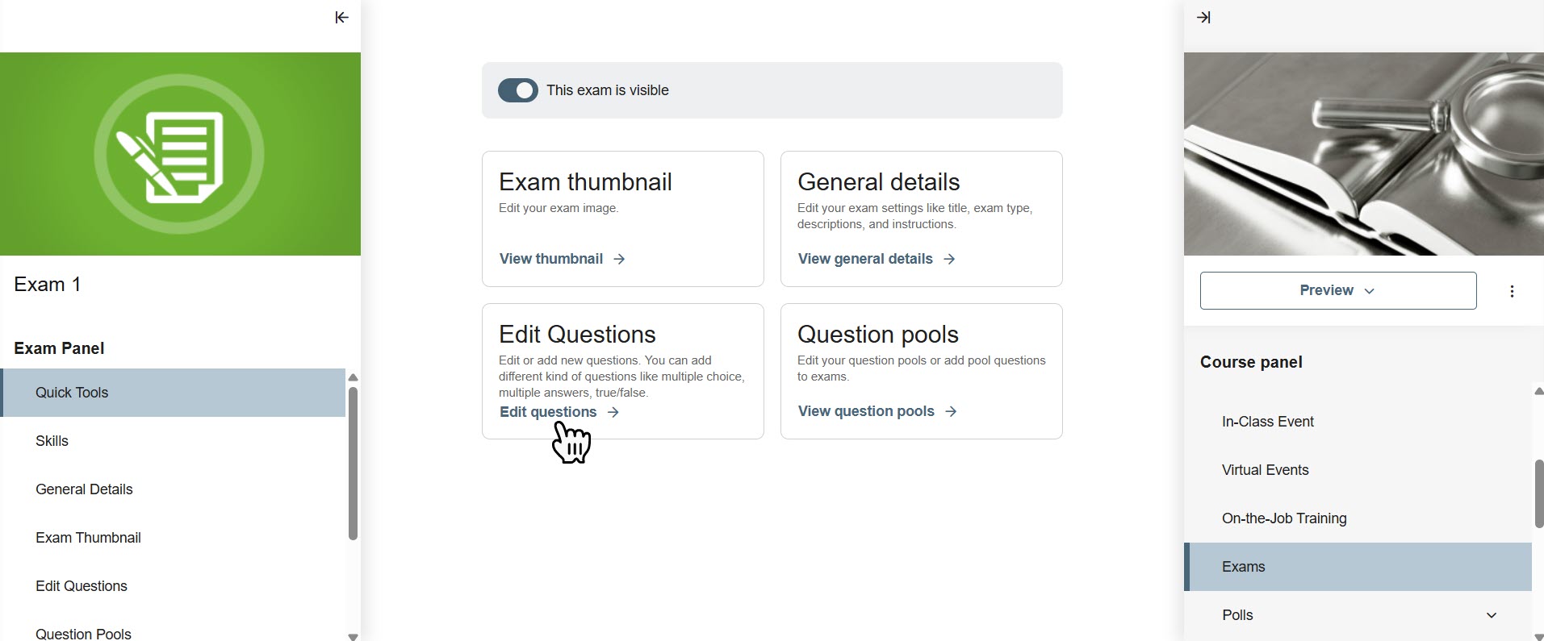This screenshot has height=641, width=1544.
Task: Open the Preview dropdown button
Action: 1337,291
